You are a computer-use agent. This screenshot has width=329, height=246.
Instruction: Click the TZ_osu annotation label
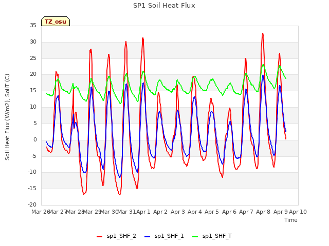coord(56,22)
